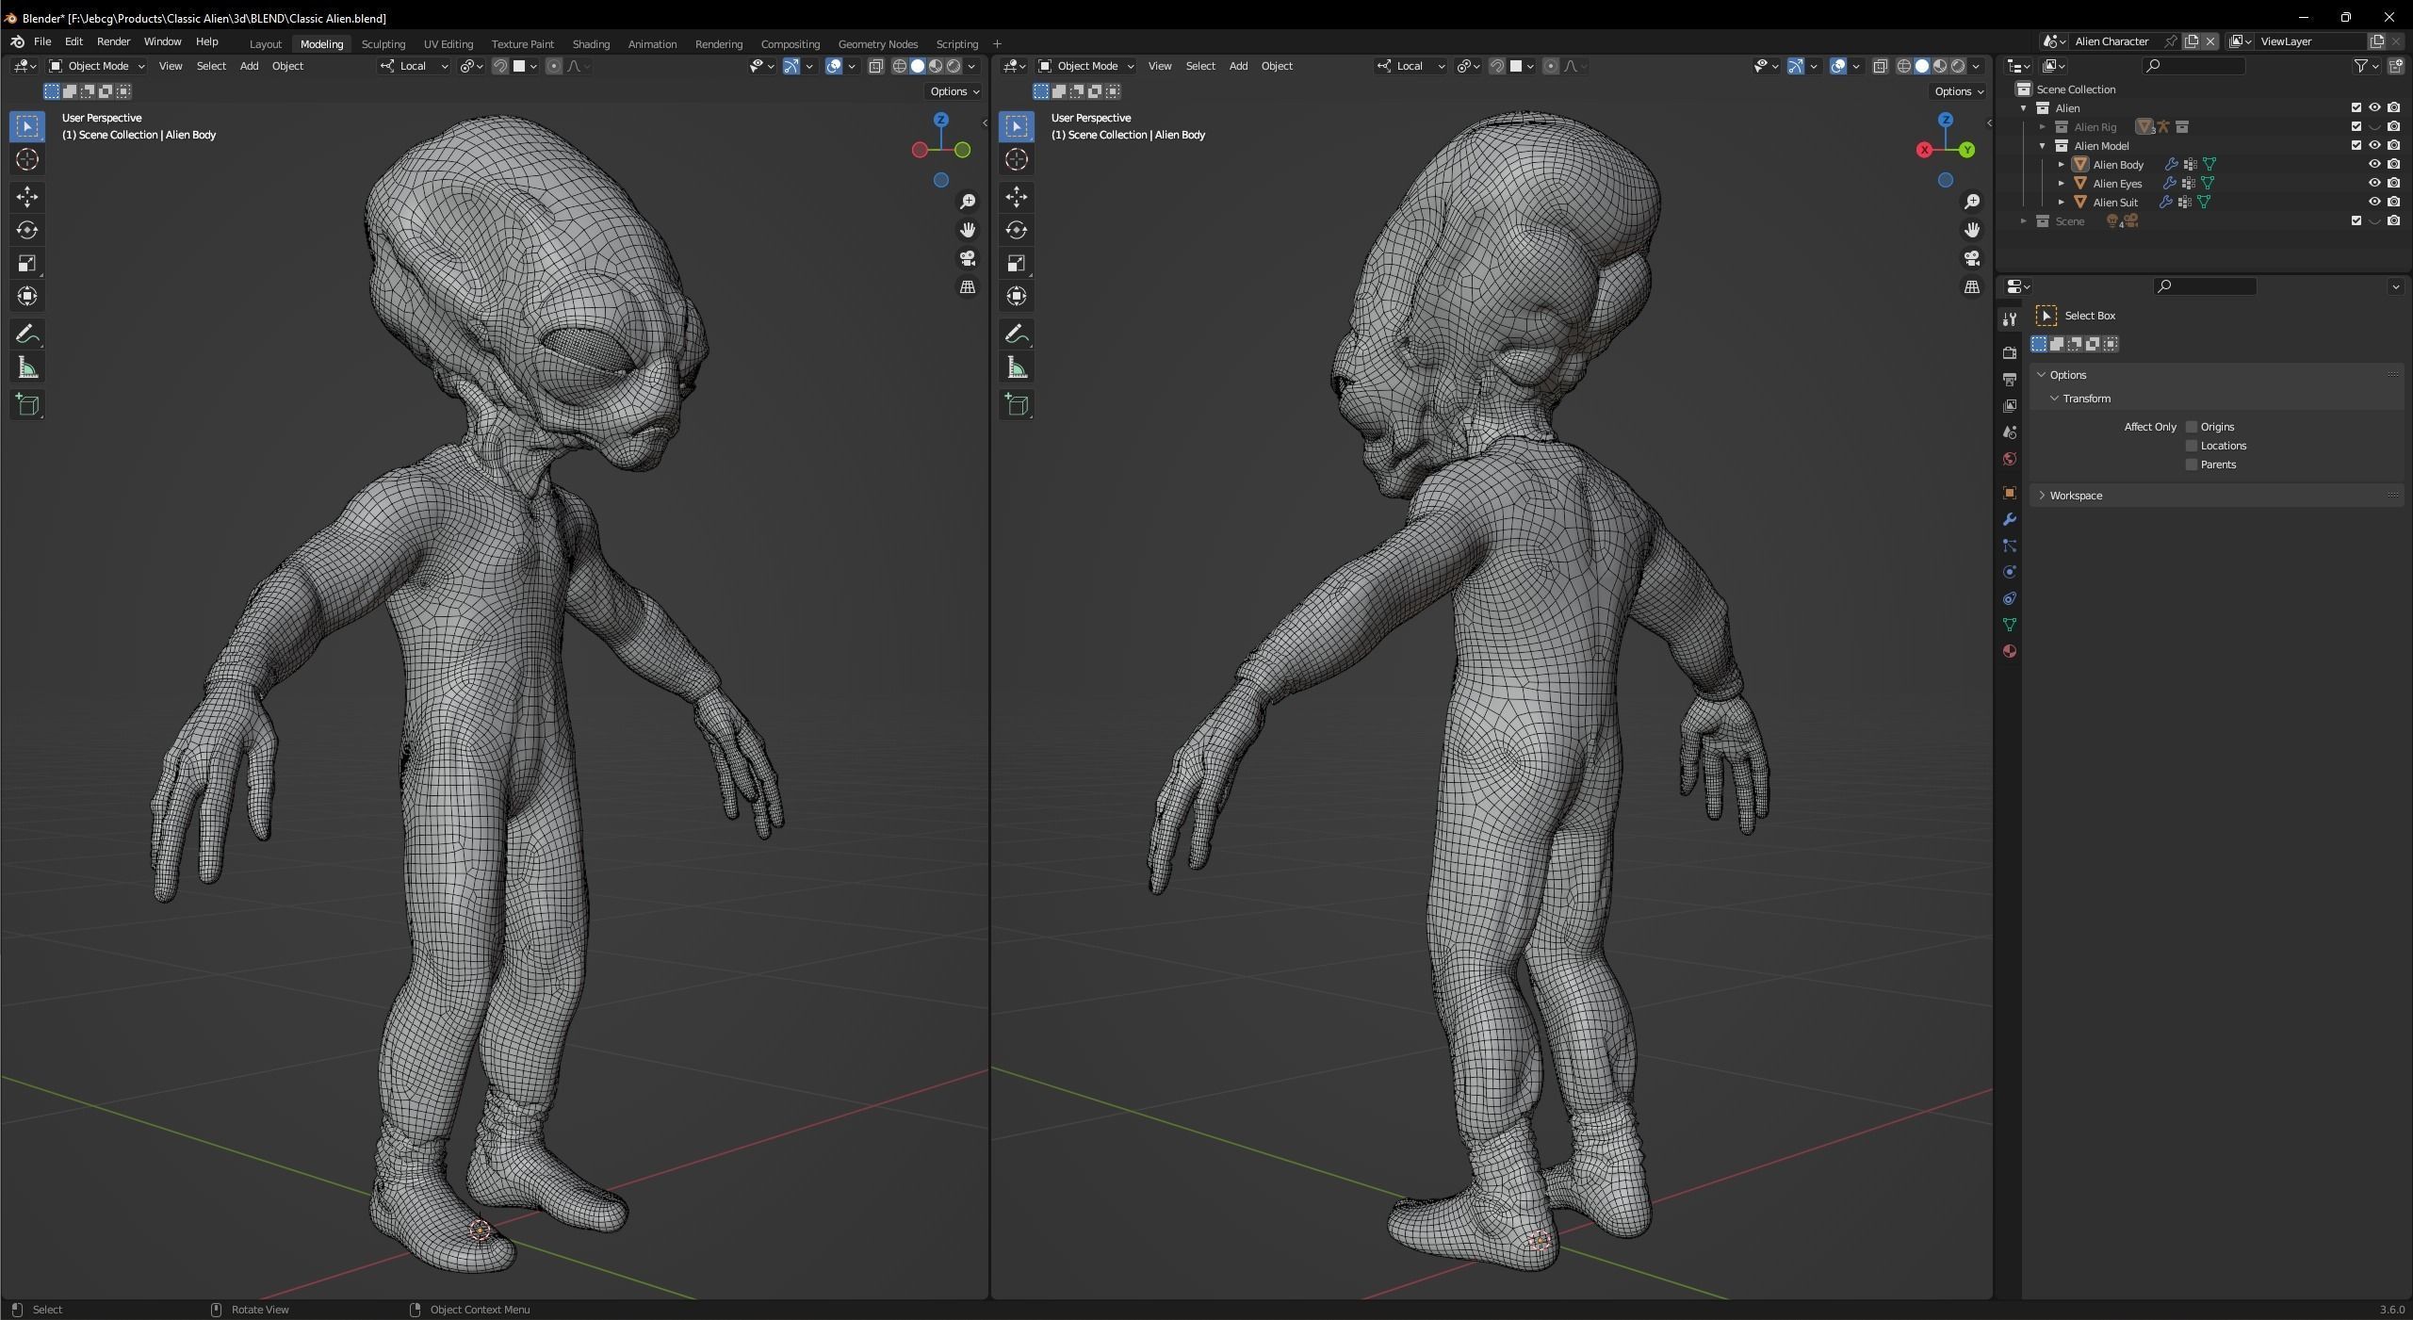Open the Object Constraints properties tab
Screen dimensions: 2413x1320
2010,598
